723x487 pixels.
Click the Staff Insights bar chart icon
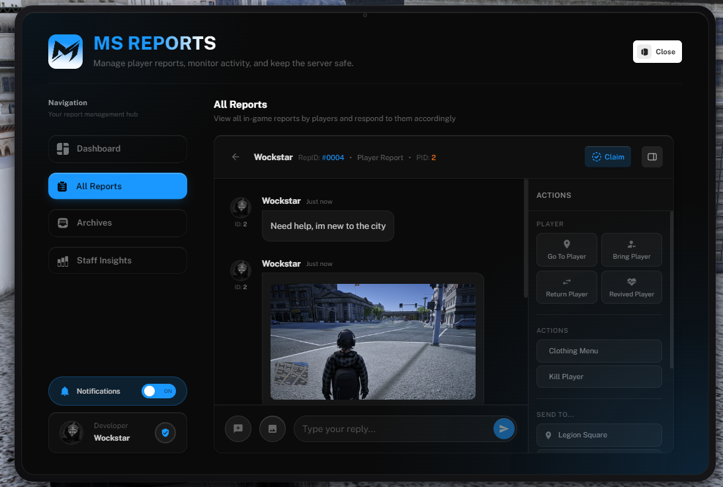click(63, 261)
